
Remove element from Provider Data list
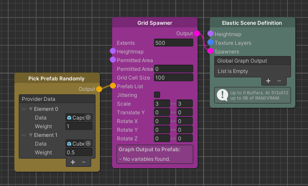pos(84,162)
